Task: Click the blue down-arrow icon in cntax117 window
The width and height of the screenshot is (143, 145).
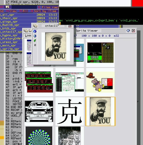Action: [x=35, y=36]
